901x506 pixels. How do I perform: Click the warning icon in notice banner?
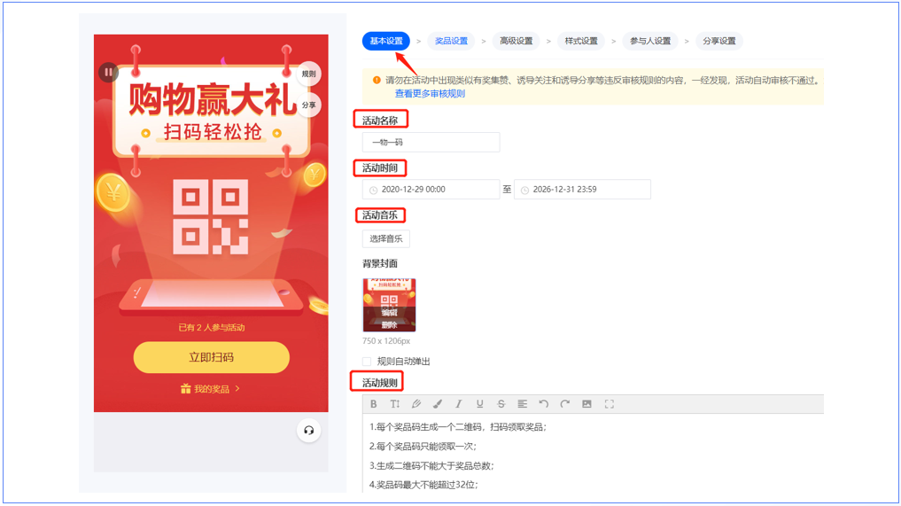point(377,81)
